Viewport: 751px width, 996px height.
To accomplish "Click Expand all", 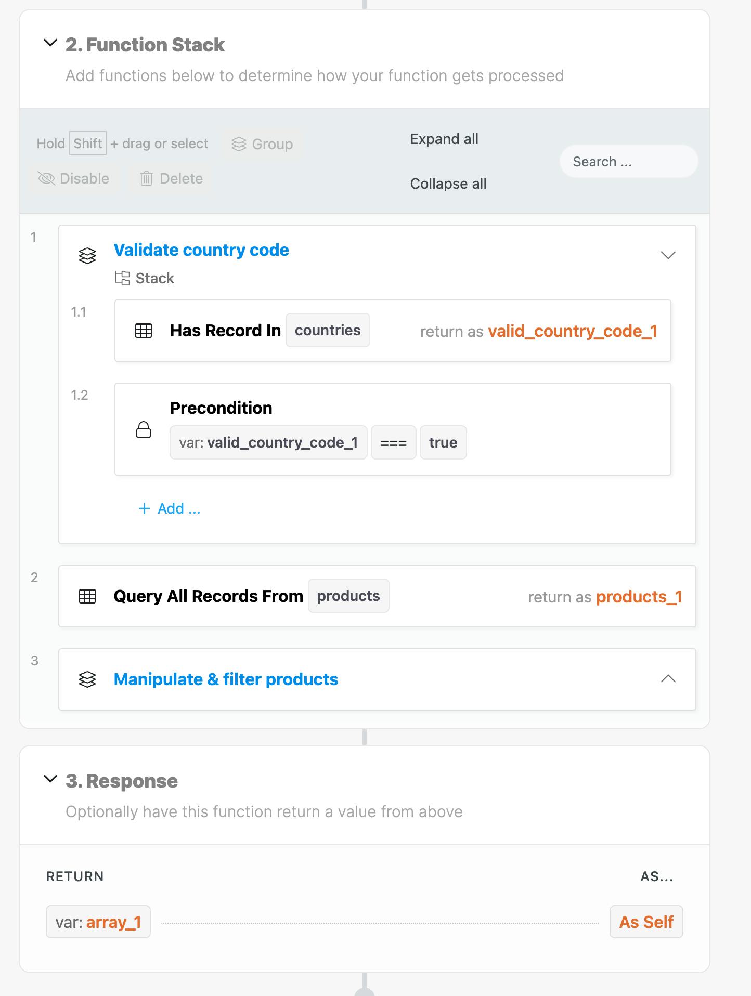I will pyautogui.click(x=444, y=139).
